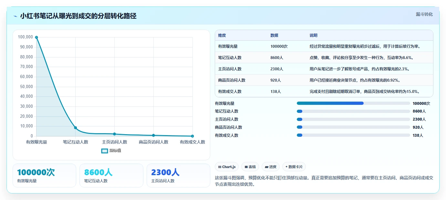Click the 138人 value beside the progress bar
The image size is (446, 200).
(x=418, y=135)
